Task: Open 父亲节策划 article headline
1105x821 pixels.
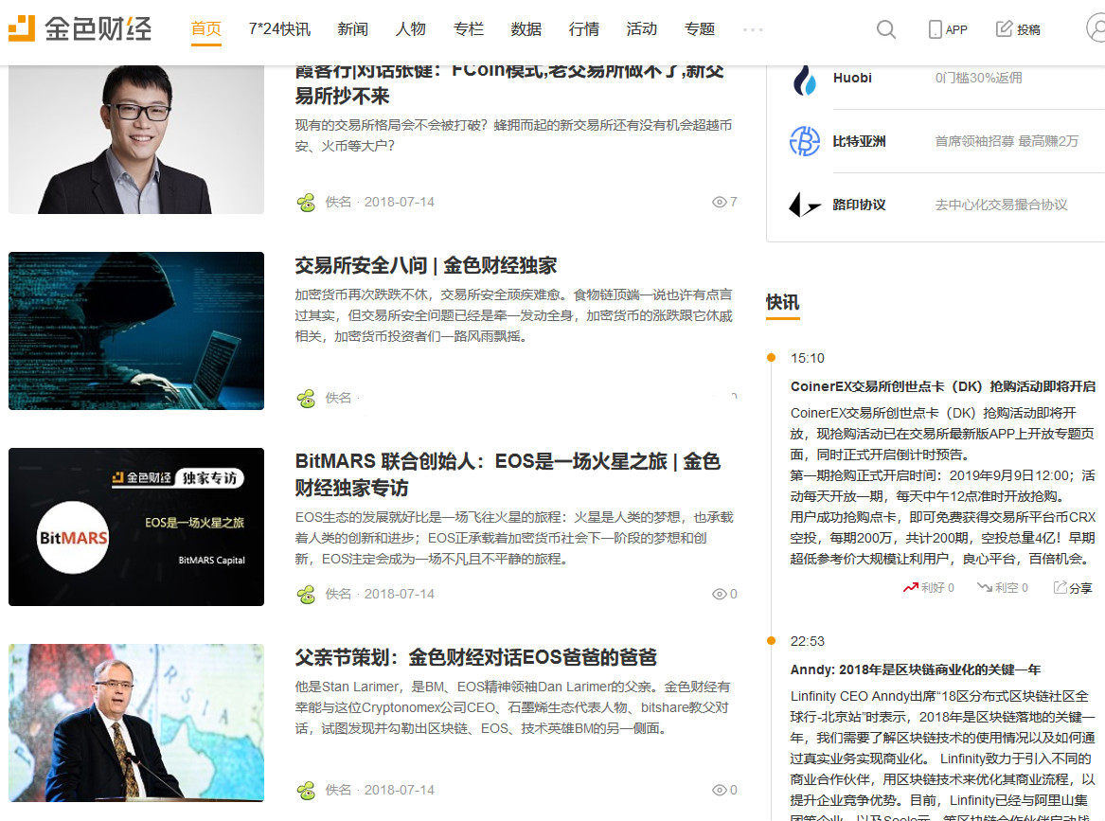Action: point(475,657)
